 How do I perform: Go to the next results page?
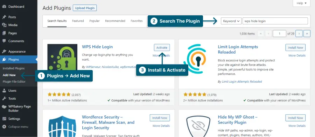click(x=299, y=33)
